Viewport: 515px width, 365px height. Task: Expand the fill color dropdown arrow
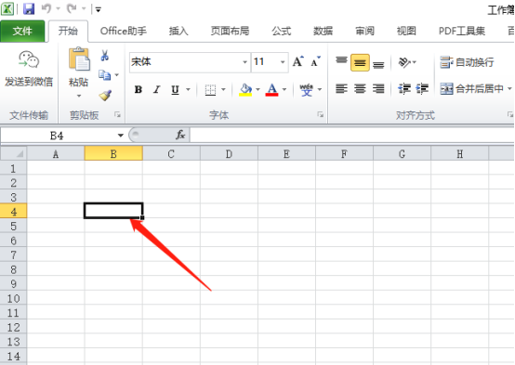coord(257,89)
